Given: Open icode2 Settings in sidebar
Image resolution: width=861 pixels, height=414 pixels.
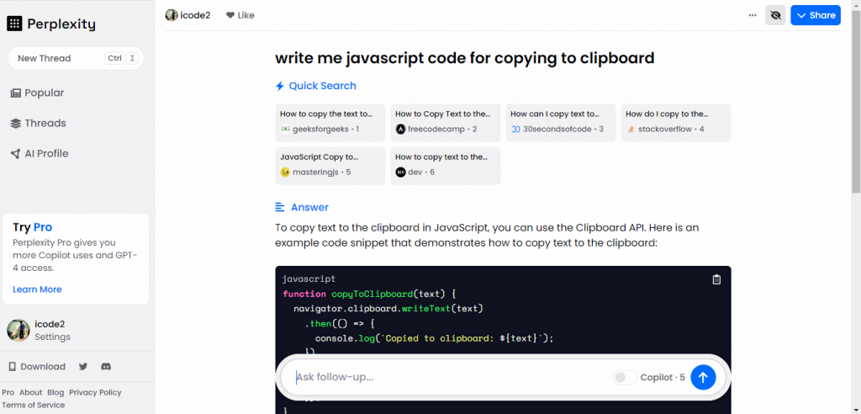Looking at the screenshot, I should (x=39, y=331).
